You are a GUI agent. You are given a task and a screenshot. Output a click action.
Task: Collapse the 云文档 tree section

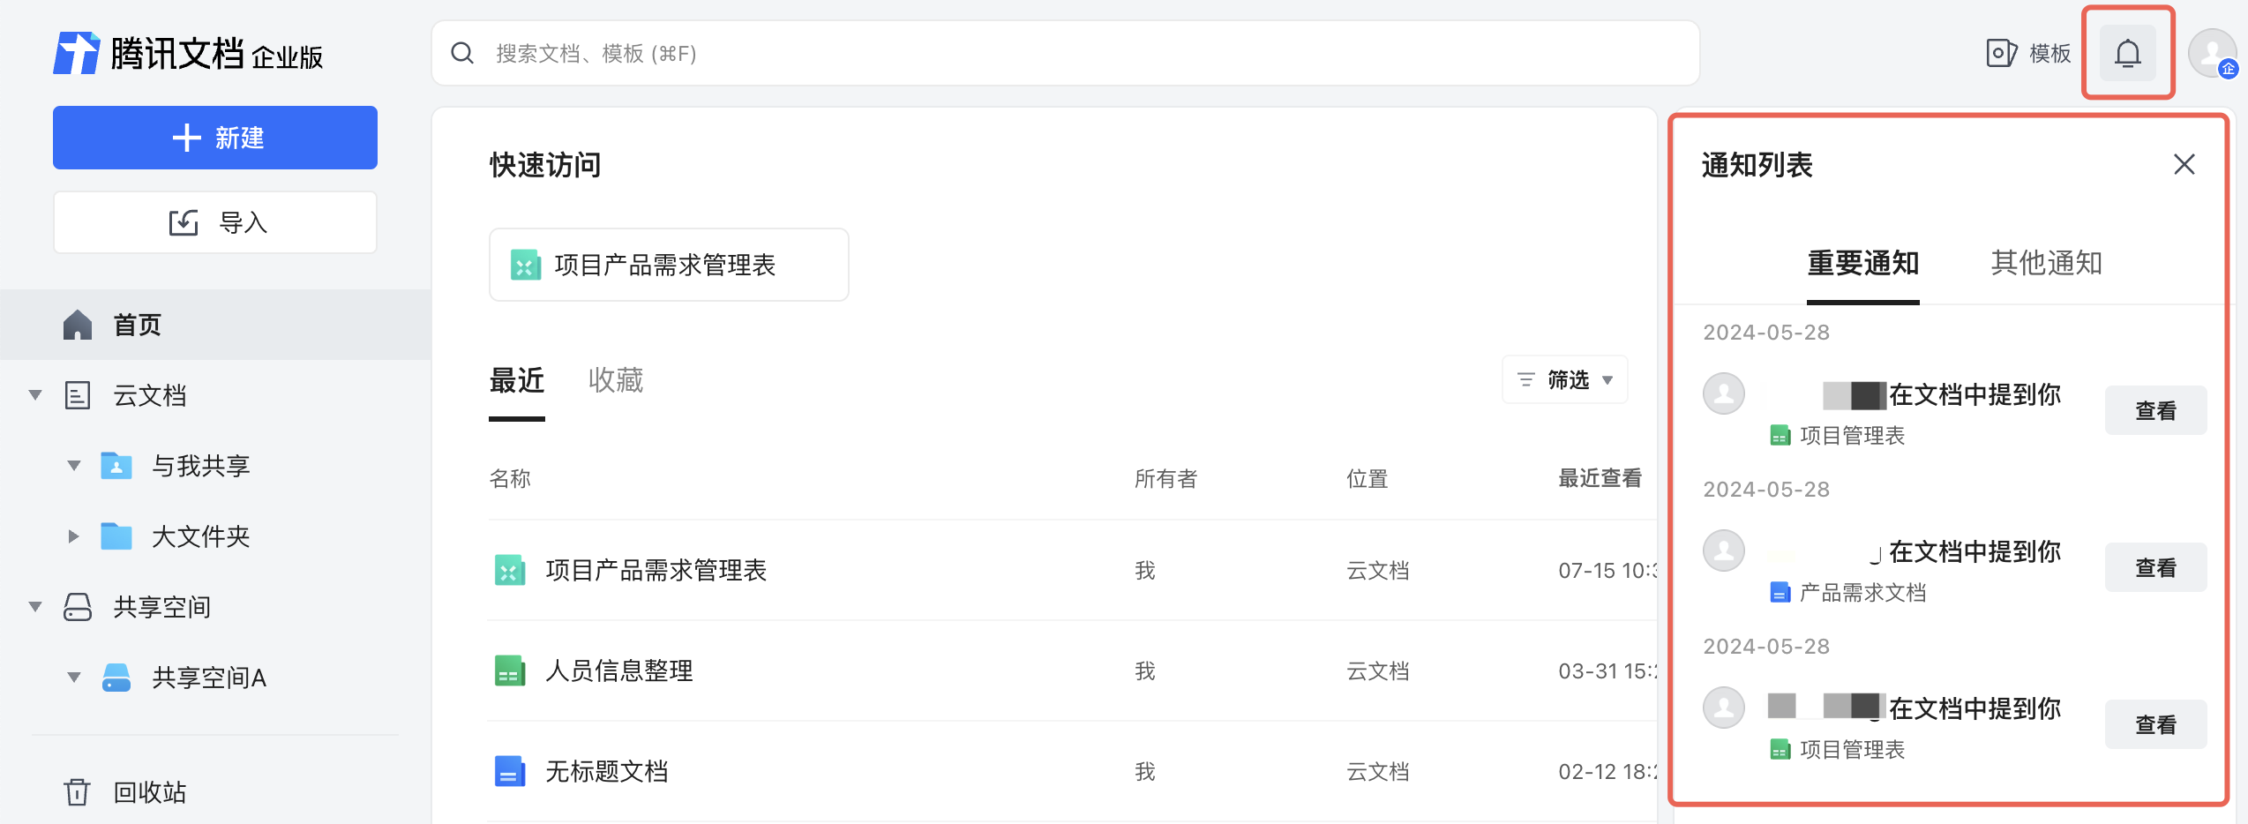click(35, 395)
